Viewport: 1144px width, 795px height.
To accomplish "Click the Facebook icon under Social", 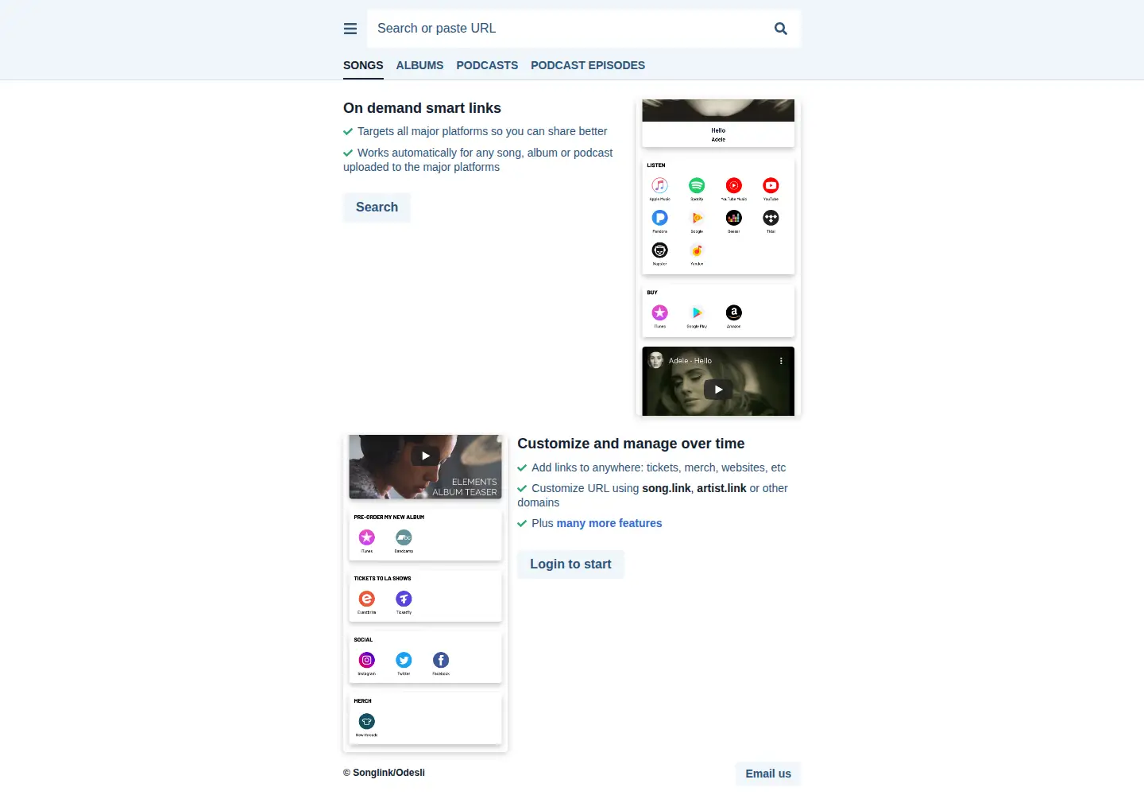I will 441,660.
